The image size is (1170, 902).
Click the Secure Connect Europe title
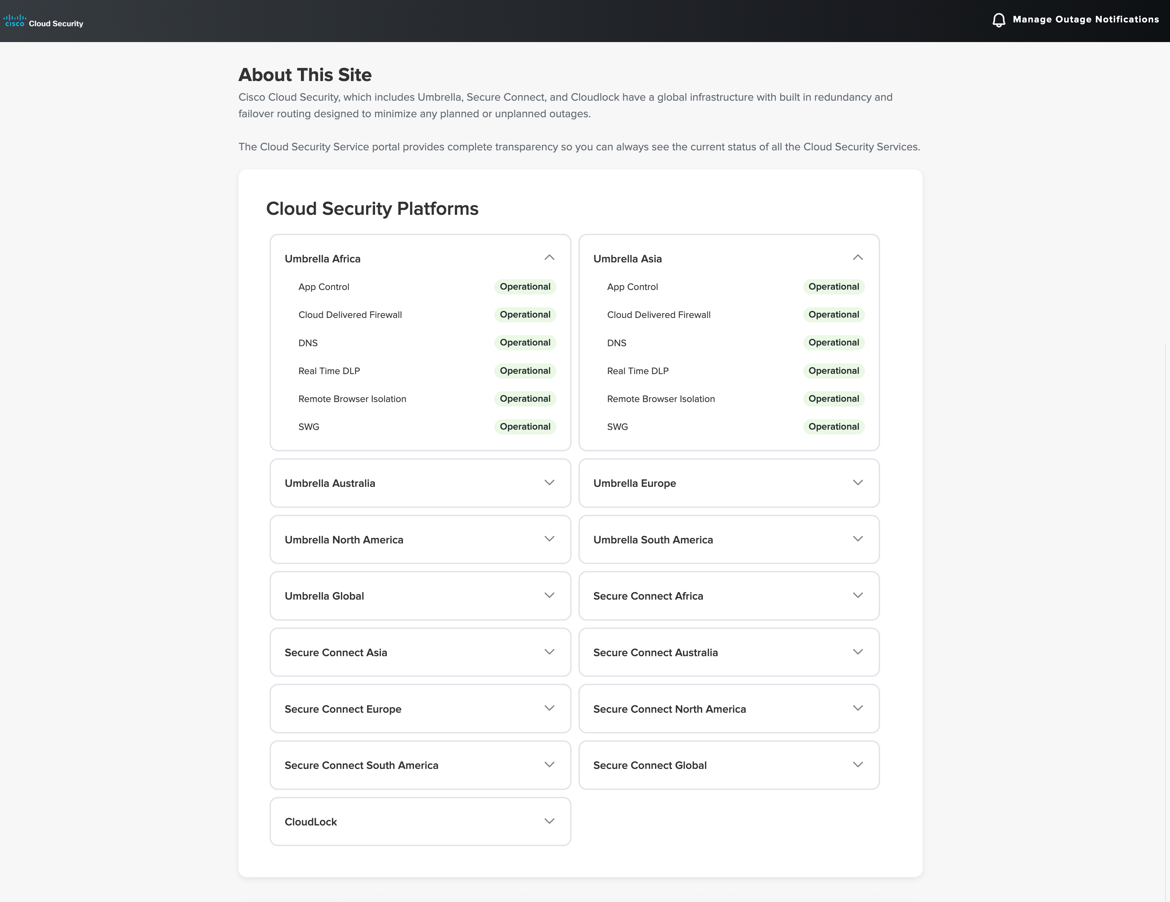(x=343, y=709)
